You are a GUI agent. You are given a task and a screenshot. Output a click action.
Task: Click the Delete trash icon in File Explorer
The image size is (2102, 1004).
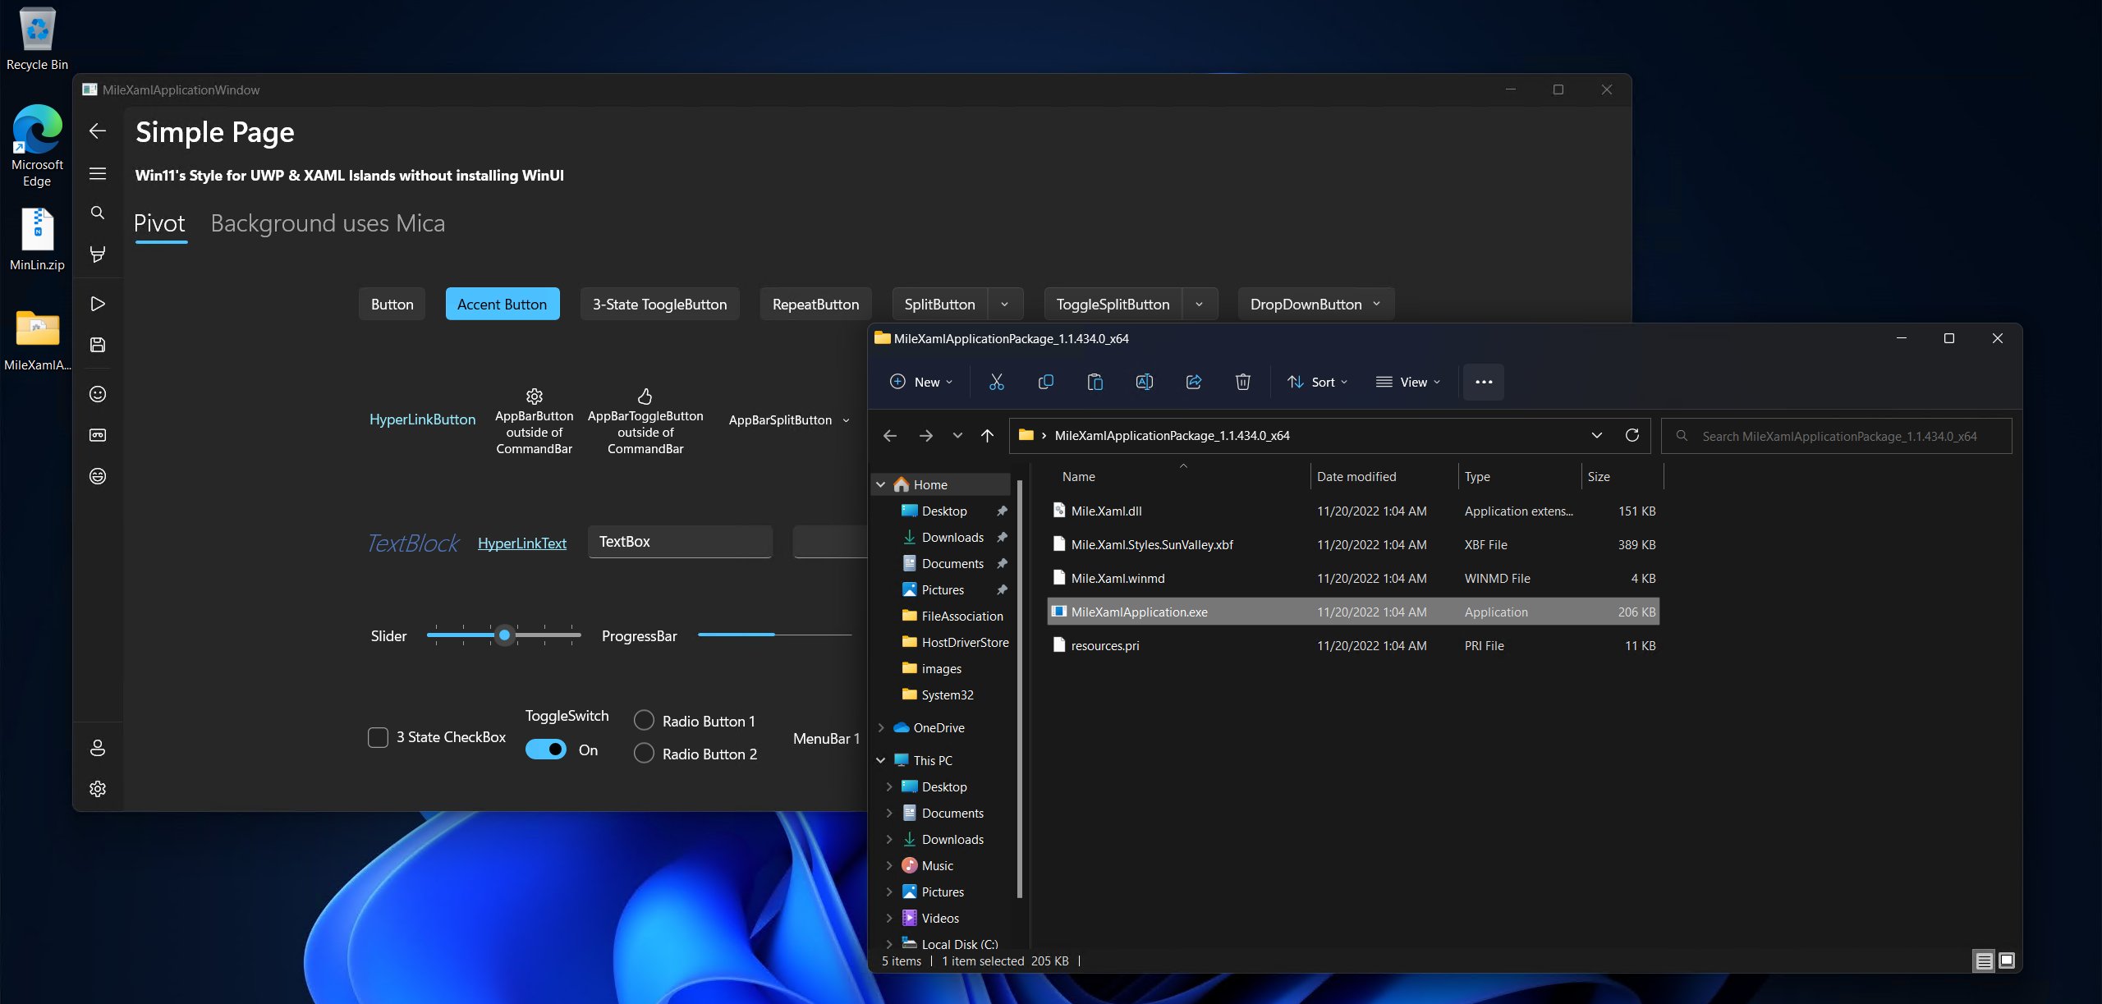coord(1243,382)
